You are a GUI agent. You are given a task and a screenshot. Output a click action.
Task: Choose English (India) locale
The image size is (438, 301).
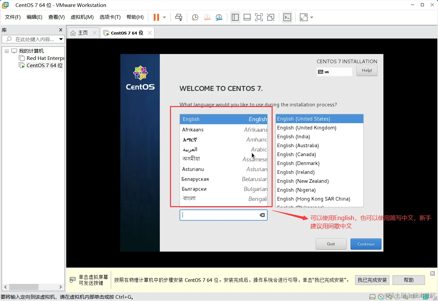pos(320,137)
